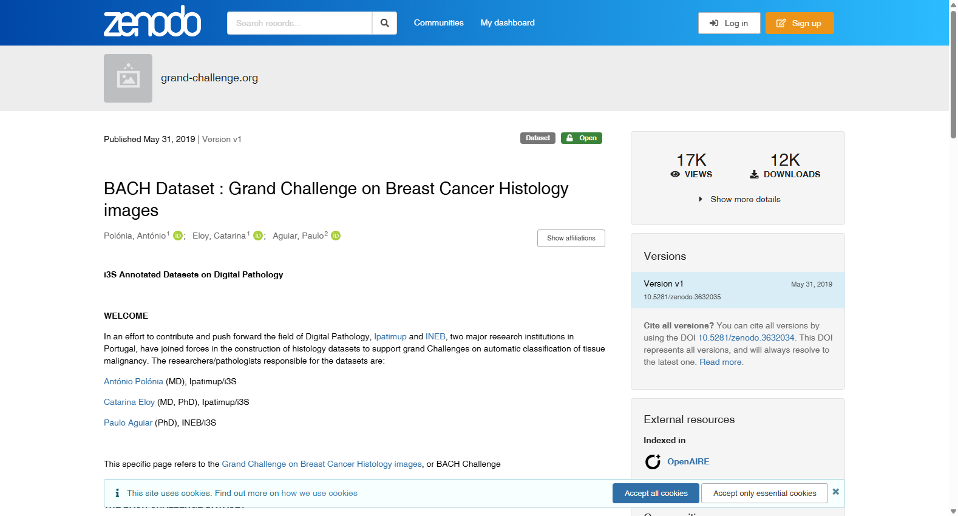Click the grand-challenge.org community thumbnail
The height and width of the screenshot is (516, 958).
[128, 78]
